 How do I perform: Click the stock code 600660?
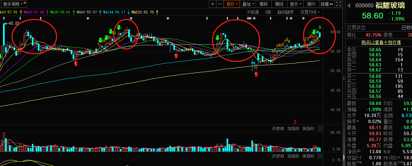pos(364,5)
